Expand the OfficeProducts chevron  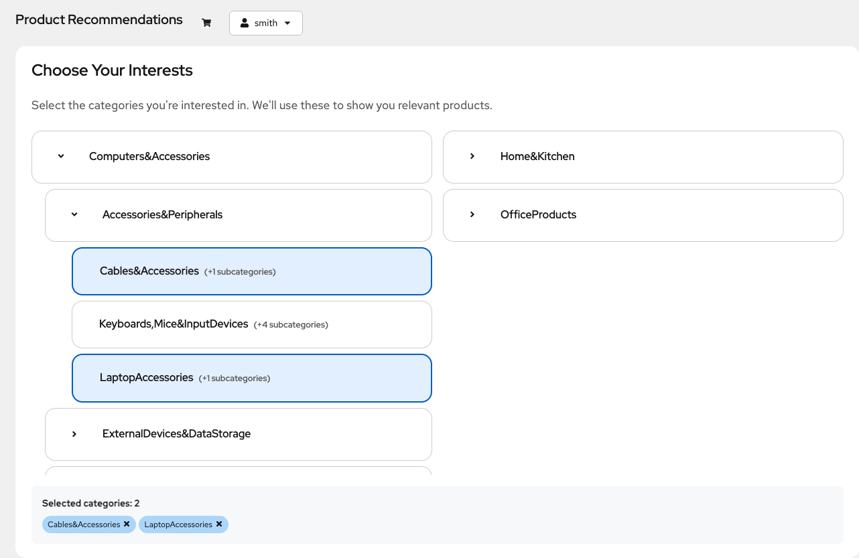(472, 214)
